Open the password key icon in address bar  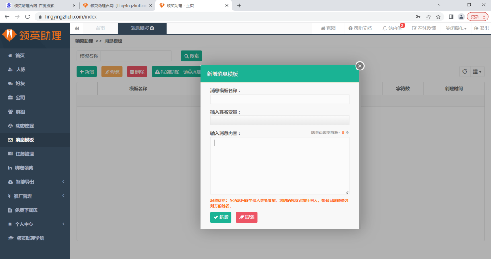pos(418,16)
